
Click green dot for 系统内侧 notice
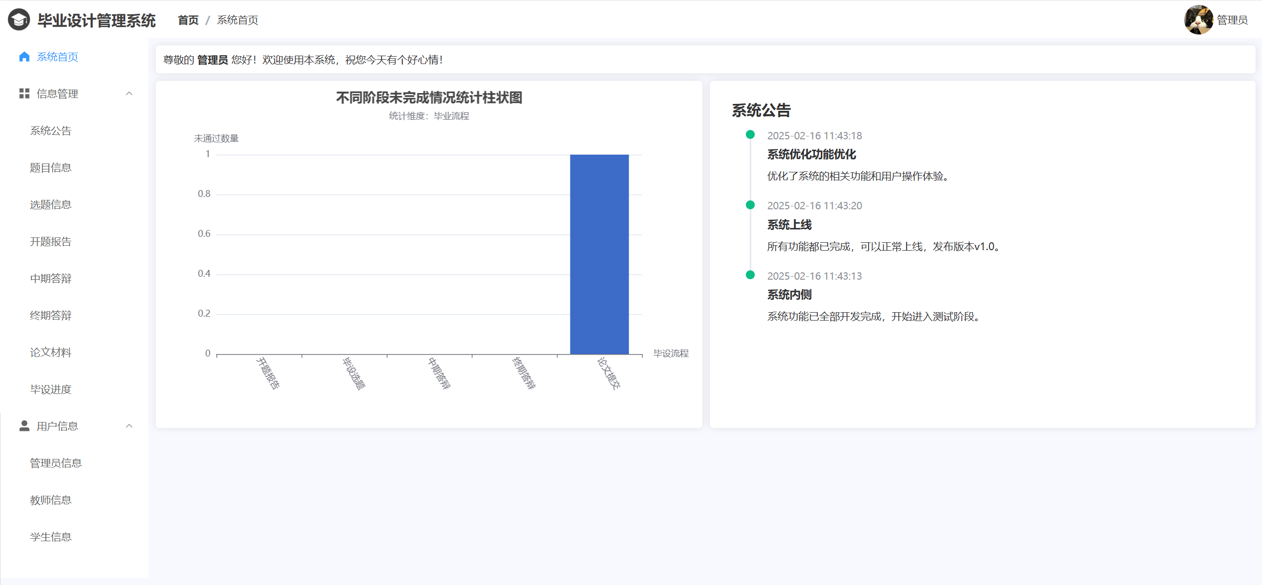click(750, 275)
